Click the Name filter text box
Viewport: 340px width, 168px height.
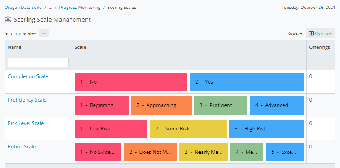tap(38, 63)
